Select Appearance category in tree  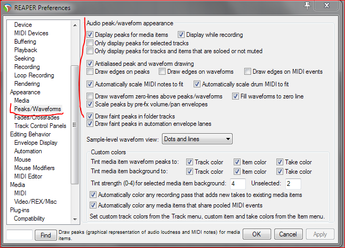click(25, 92)
